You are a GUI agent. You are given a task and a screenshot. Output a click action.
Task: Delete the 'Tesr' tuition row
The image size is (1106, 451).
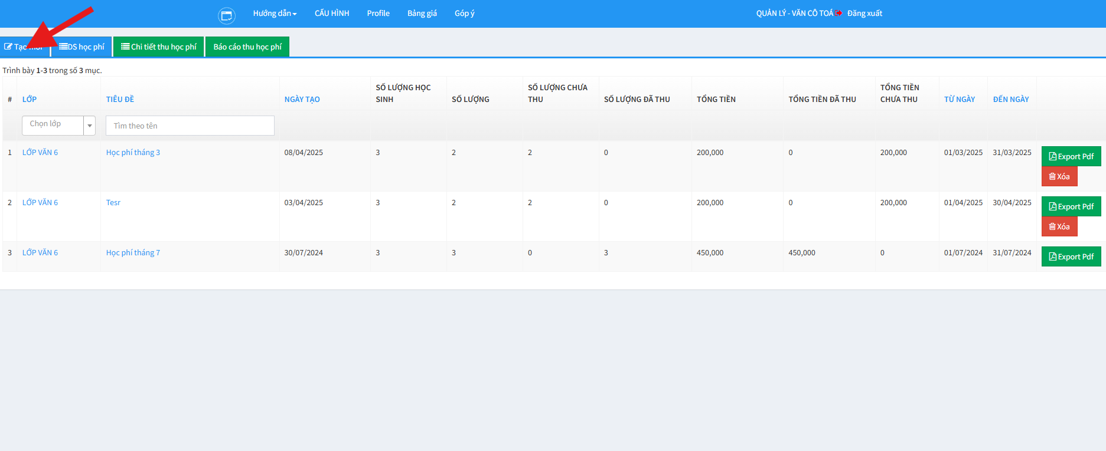(x=1059, y=226)
